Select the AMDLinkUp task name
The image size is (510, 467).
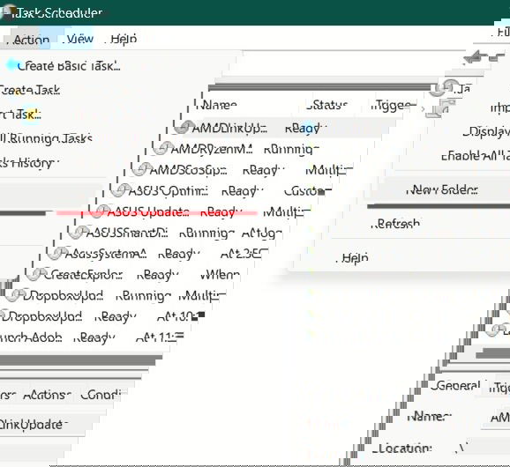pos(229,129)
